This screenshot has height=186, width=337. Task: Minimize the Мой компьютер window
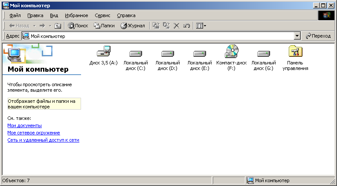pyautogui.click(x=316, y=6)
